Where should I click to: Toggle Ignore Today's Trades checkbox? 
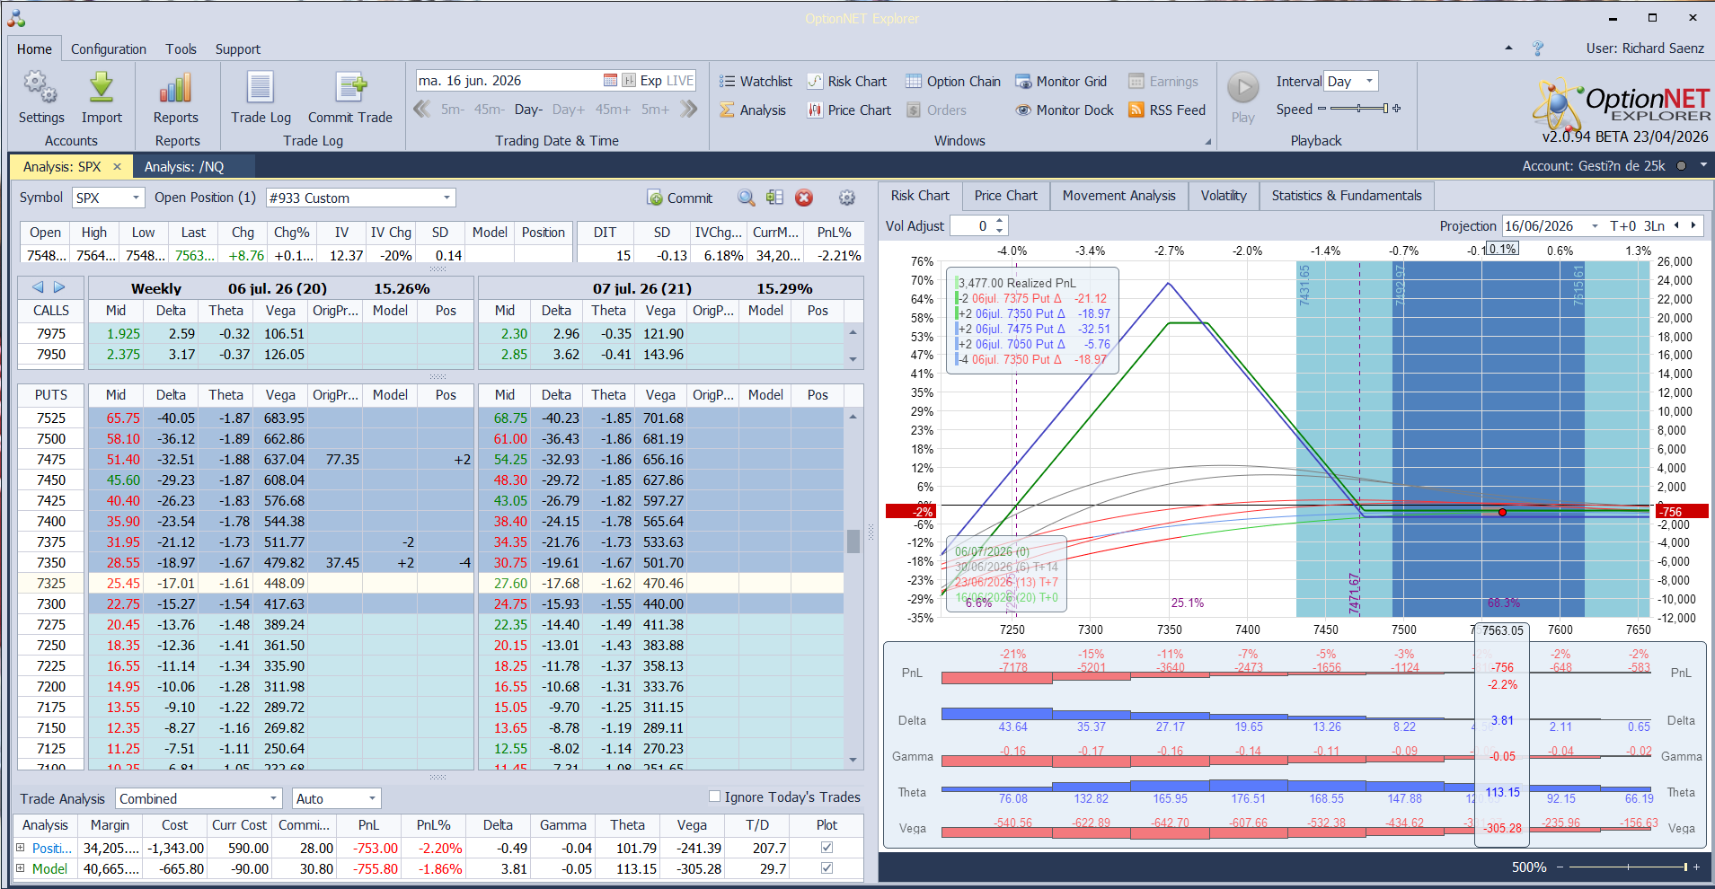click(714, 797)
